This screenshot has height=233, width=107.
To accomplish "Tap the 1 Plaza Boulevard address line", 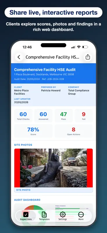I will click(44, 75).
